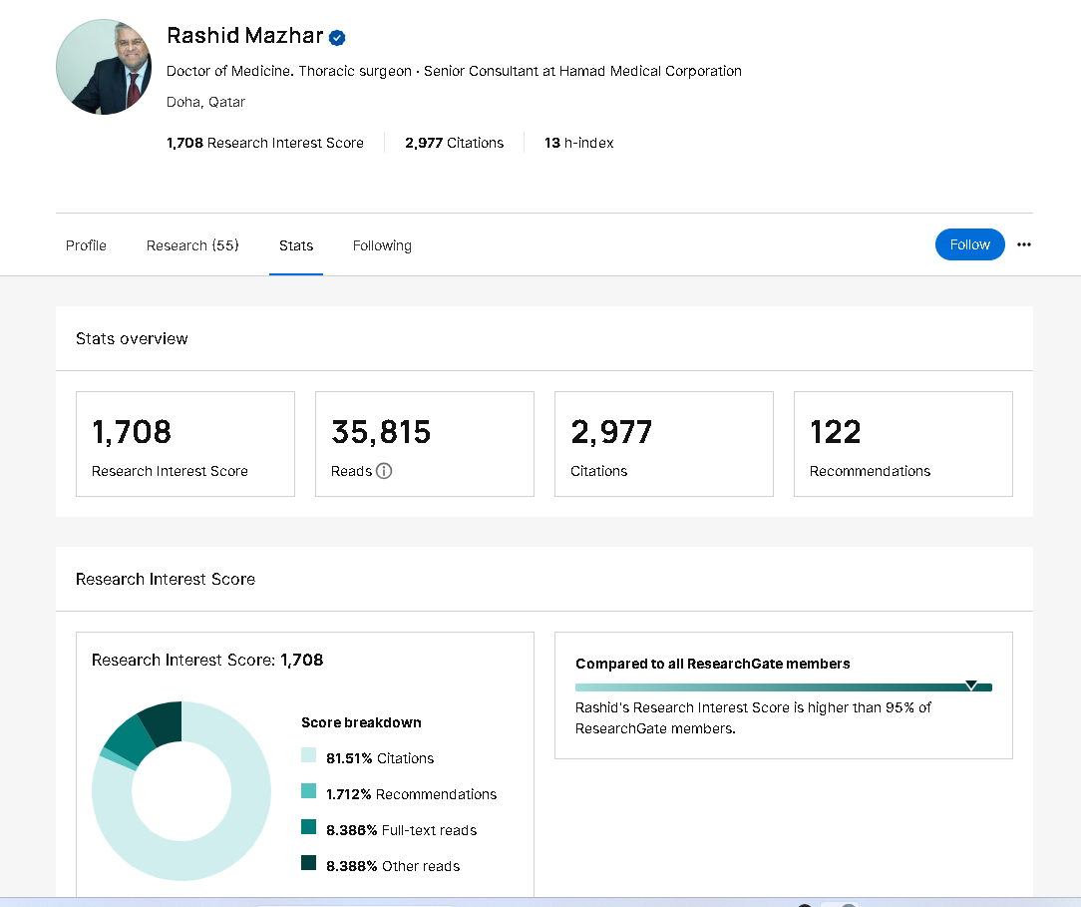Screen dimensions: 1081x907
Task: Select the Stats tab
Action: pos(296,245)
